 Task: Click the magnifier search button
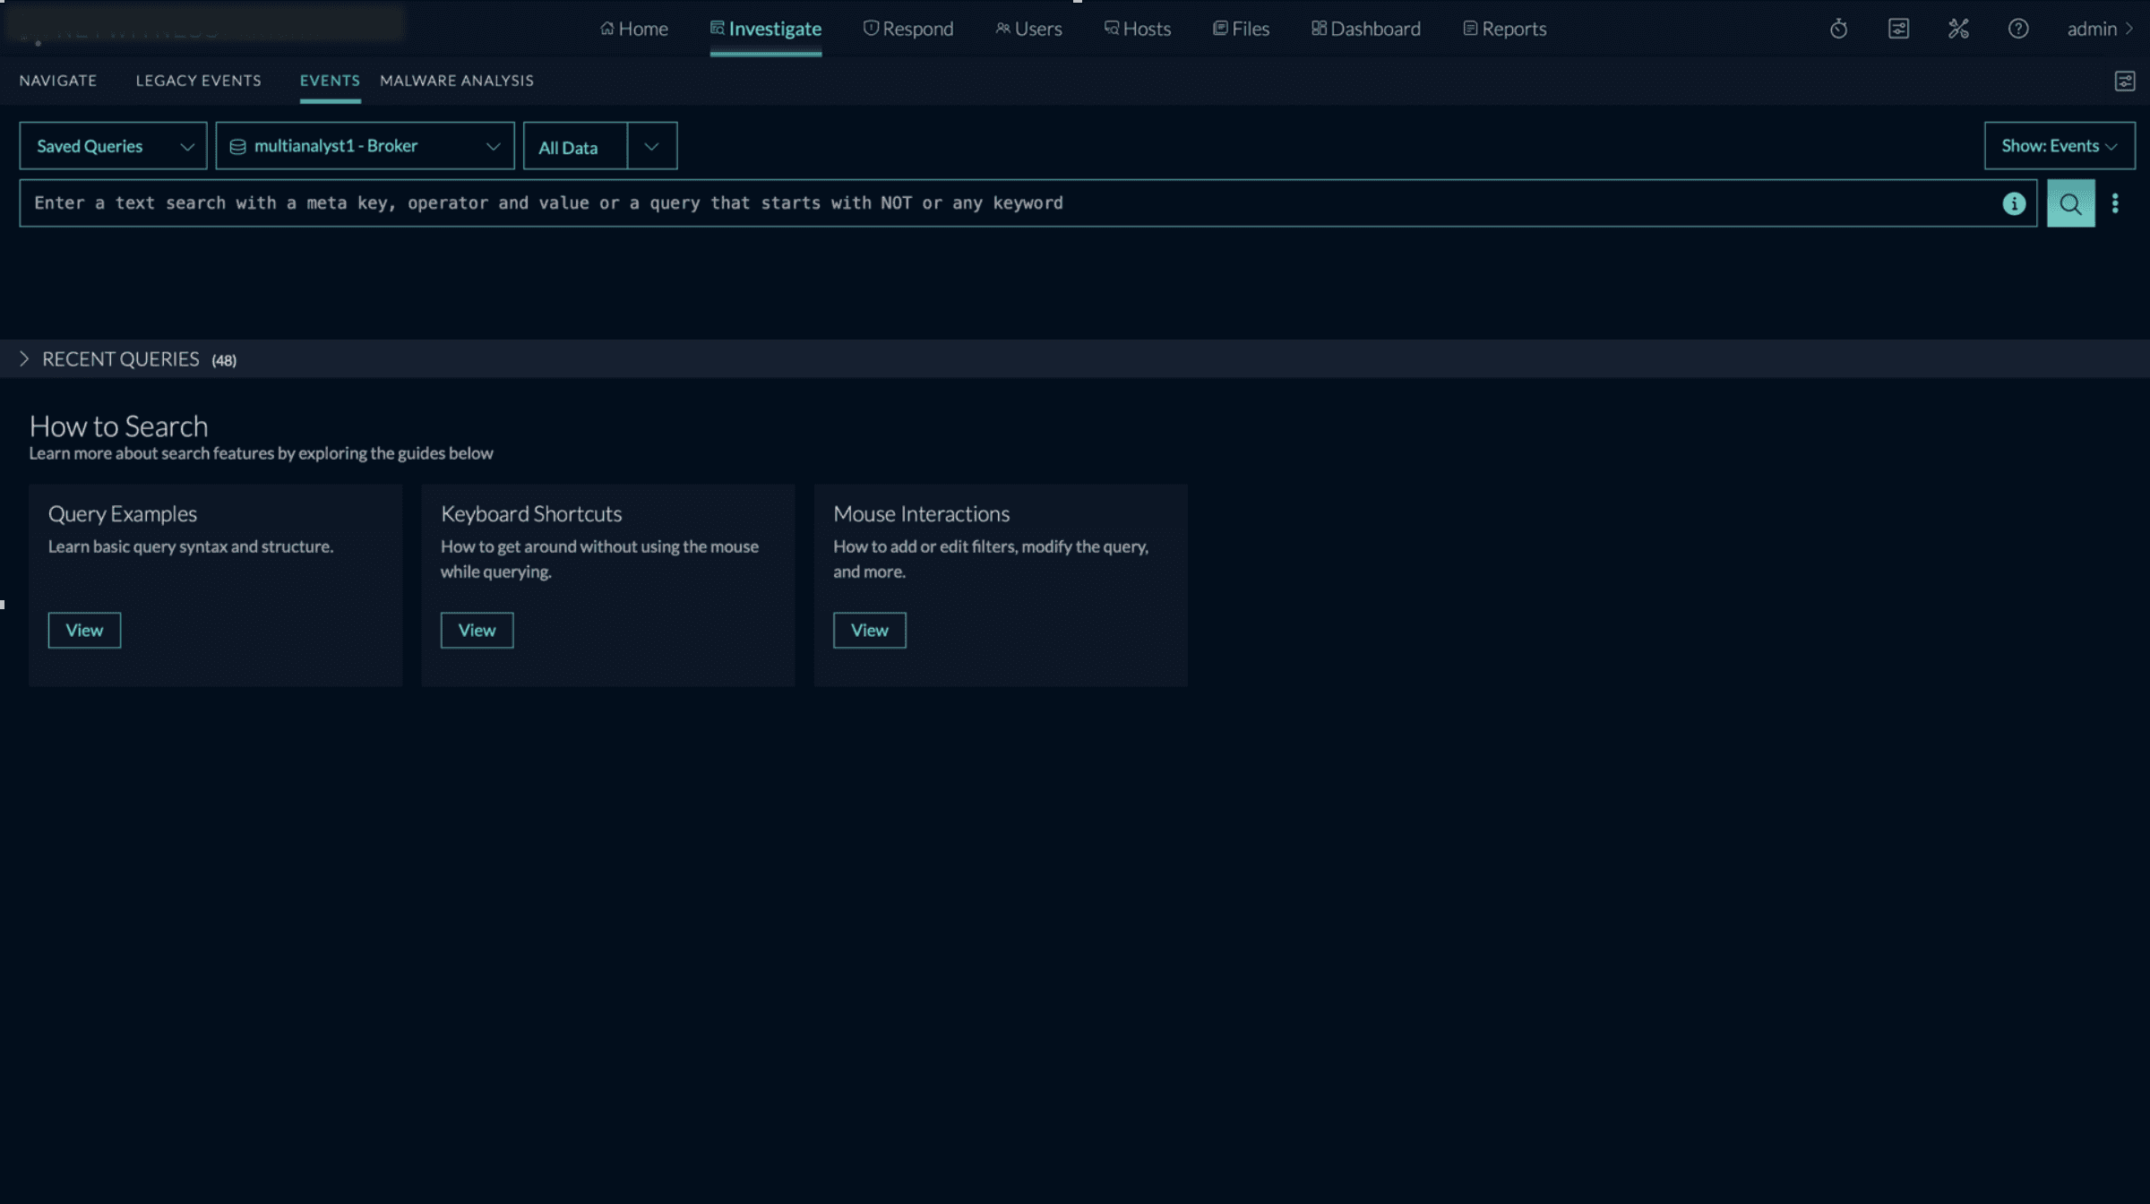[2070, 203]
